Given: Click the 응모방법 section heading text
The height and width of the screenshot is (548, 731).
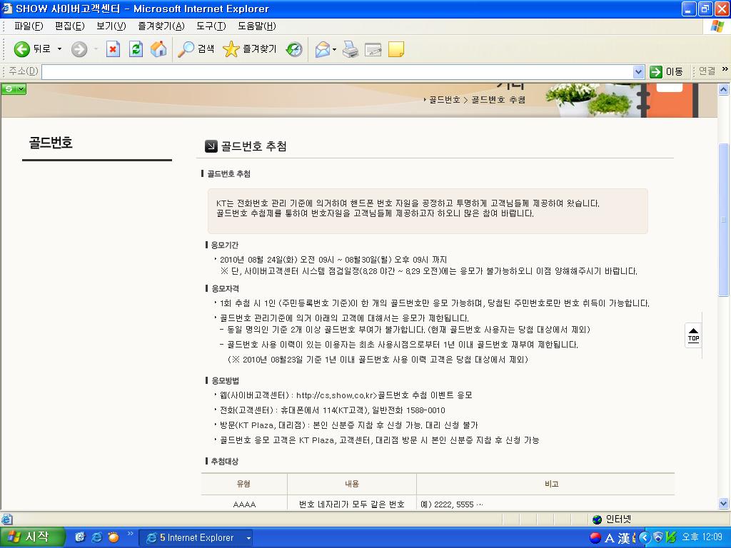Looking at the screenshot, I should click(x=225, y=380).
